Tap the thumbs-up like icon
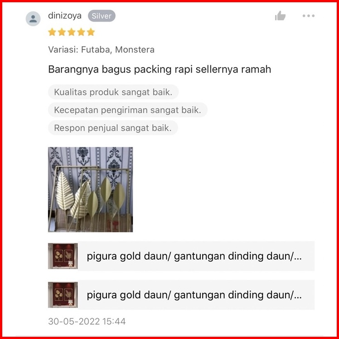The image size is (339, 339). pyautogui.click(x=280, y=16)
